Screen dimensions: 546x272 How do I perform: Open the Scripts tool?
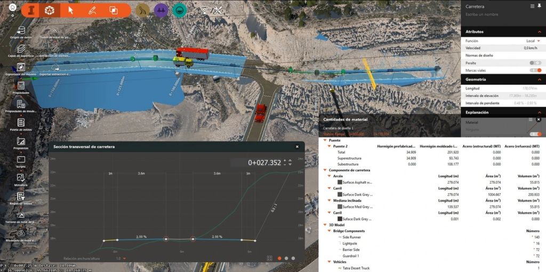click(x=21, y=160)
